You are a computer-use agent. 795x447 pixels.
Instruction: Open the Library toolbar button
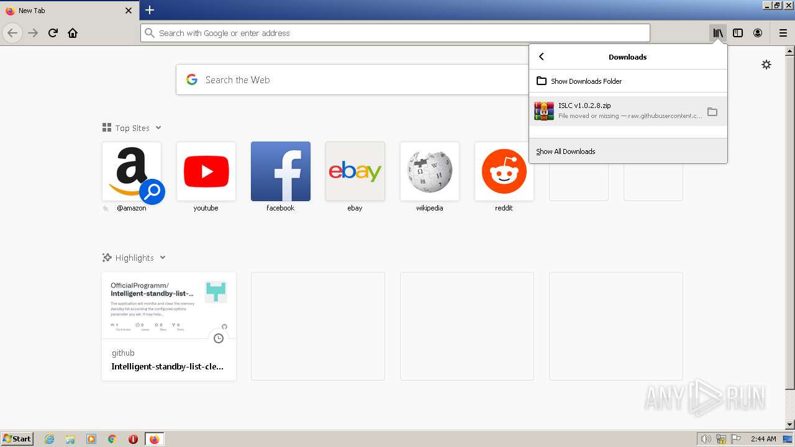pyautogui.click(x=718, y=33)
